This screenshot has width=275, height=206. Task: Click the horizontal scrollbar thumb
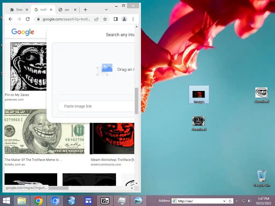pos(59,188)
